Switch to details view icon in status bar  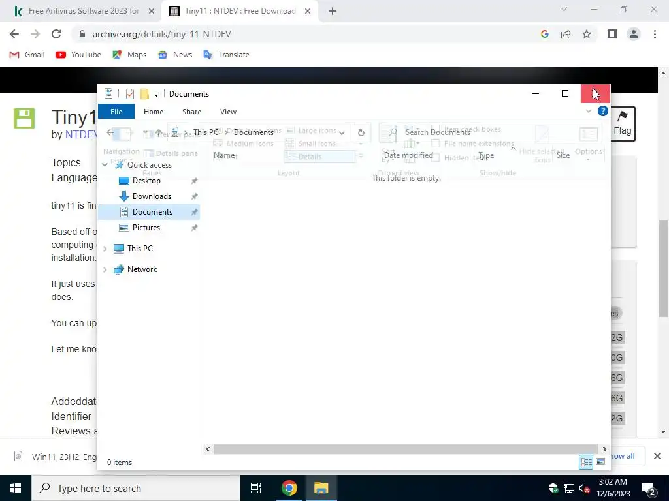point(586,462)
